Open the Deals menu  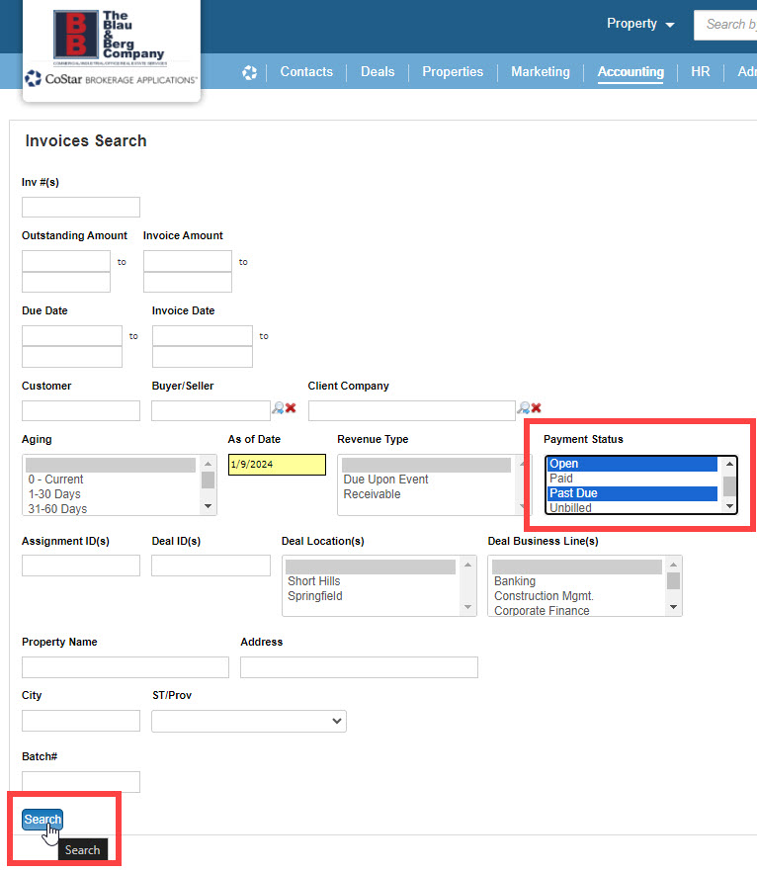click(x=378, y=72)
